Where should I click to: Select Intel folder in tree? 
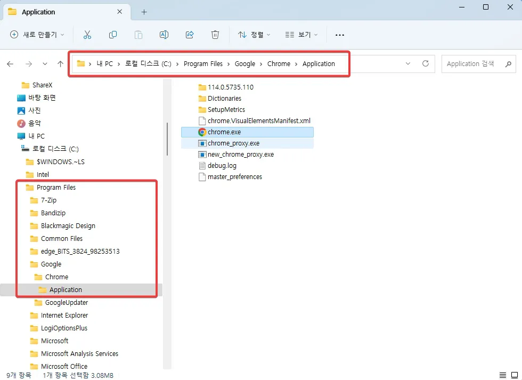coord(43,174)
